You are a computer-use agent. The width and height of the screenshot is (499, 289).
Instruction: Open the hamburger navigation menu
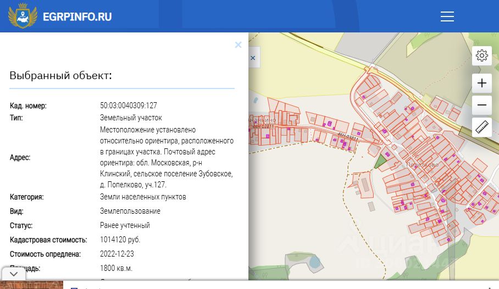(447, 16)
